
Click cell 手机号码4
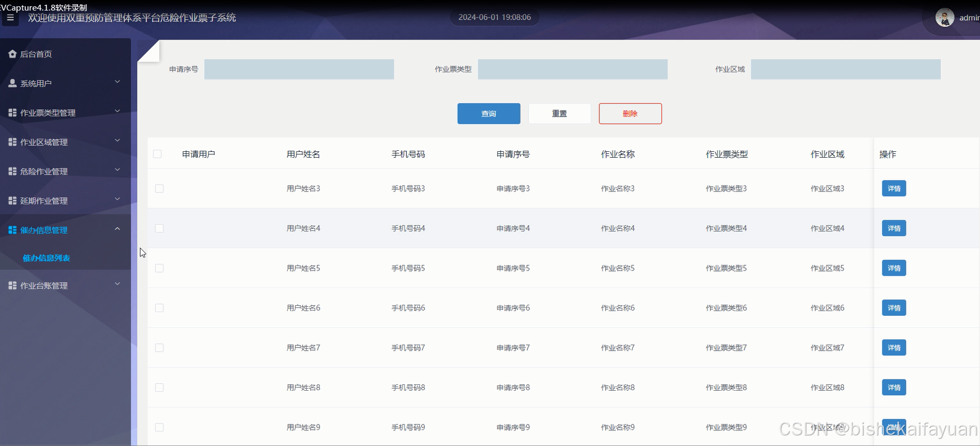pyautogui.click(x=408, y=228)
